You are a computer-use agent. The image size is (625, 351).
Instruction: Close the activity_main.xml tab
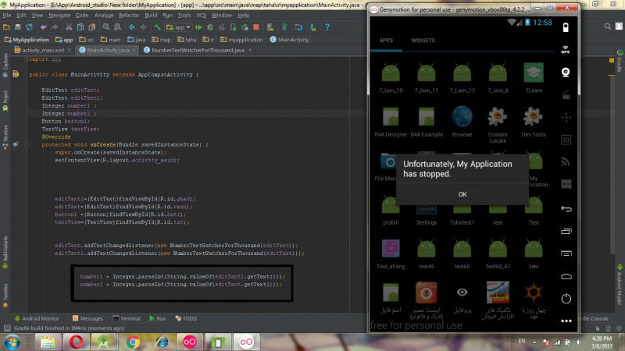(70, 50)
